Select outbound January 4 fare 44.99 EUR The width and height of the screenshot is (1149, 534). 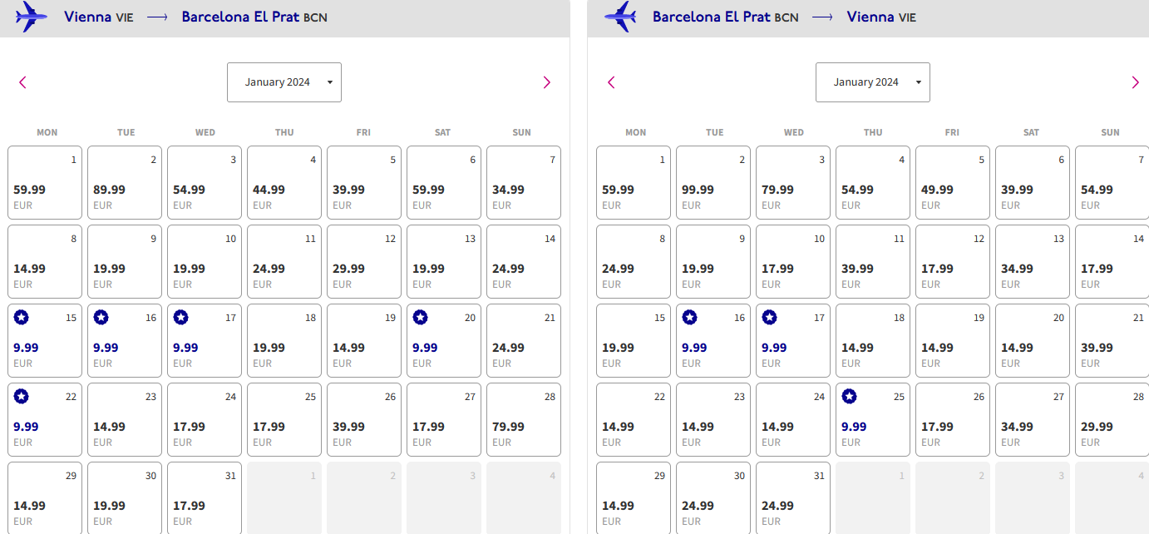click(x=284, y=182)
